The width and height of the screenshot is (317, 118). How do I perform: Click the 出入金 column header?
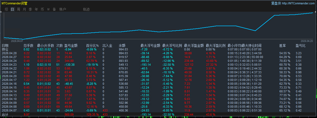click(107, 46)
